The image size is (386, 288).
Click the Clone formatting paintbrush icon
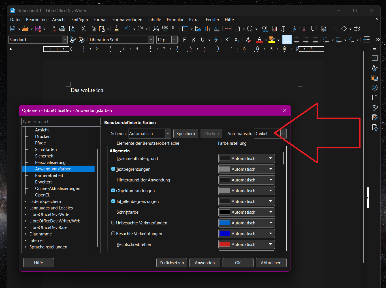[x=116, y=29]
